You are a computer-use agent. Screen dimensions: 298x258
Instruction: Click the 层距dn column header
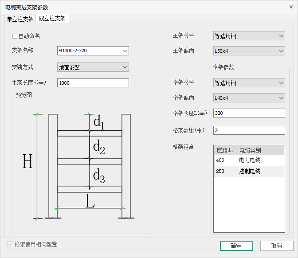point(225,150)
